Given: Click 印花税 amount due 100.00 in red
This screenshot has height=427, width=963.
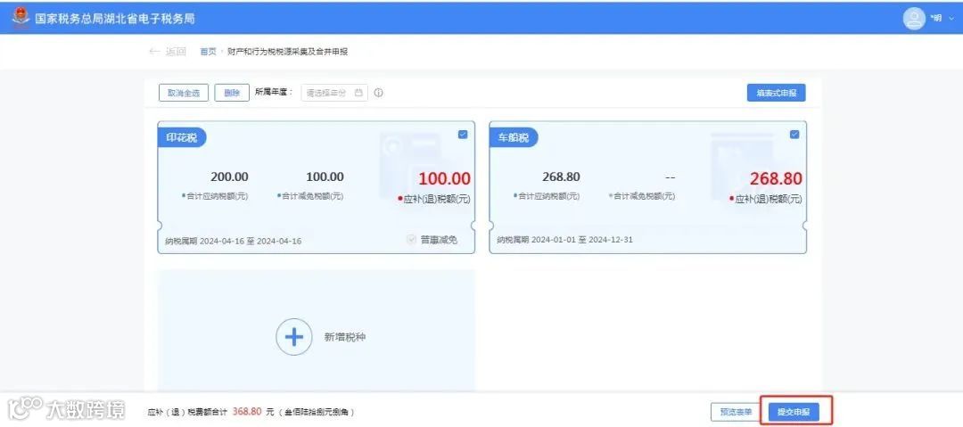Looking at the screenshot, I should tap(445, 179).
